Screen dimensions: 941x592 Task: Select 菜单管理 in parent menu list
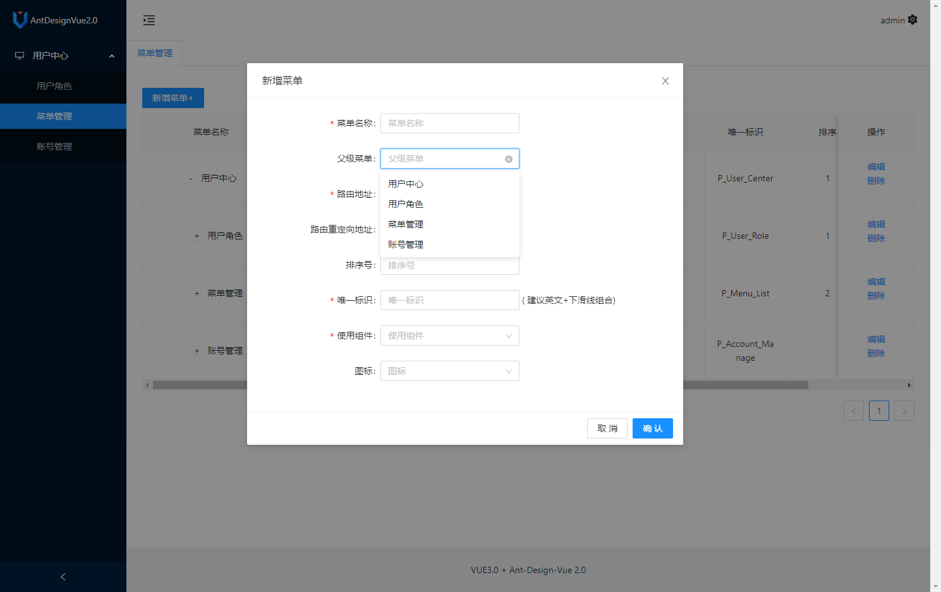(450, 224)
